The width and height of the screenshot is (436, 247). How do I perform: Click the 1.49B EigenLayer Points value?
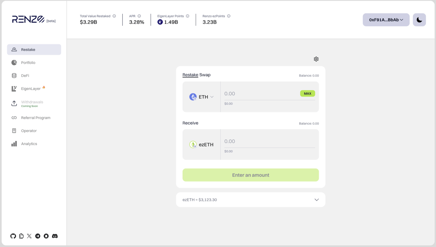click(171, 22)
